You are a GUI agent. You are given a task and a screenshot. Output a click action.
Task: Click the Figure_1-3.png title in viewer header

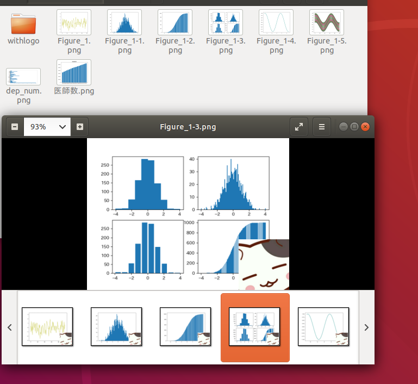[188, 127]
